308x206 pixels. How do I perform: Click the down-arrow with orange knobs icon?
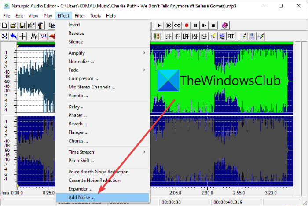point(157,37)
